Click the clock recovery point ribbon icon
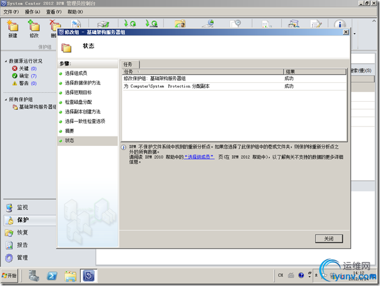 pyautogui.click(x=235, y=24)
